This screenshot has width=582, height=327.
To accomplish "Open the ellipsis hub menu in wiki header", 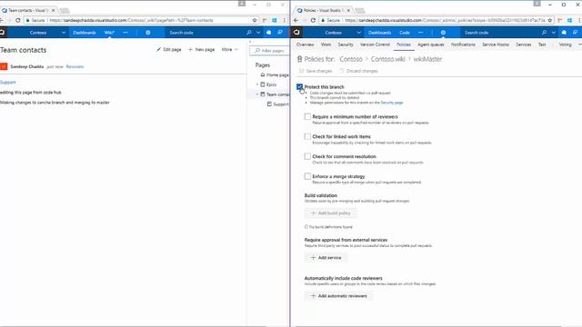I will click(x=125, y=33).
